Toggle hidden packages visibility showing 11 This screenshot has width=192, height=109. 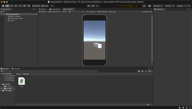point(150,71)
